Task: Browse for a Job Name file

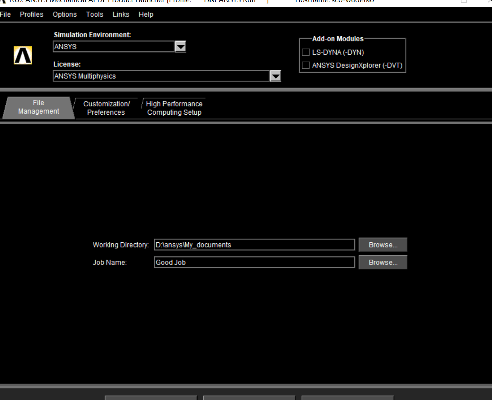Action: coord(383,262)
